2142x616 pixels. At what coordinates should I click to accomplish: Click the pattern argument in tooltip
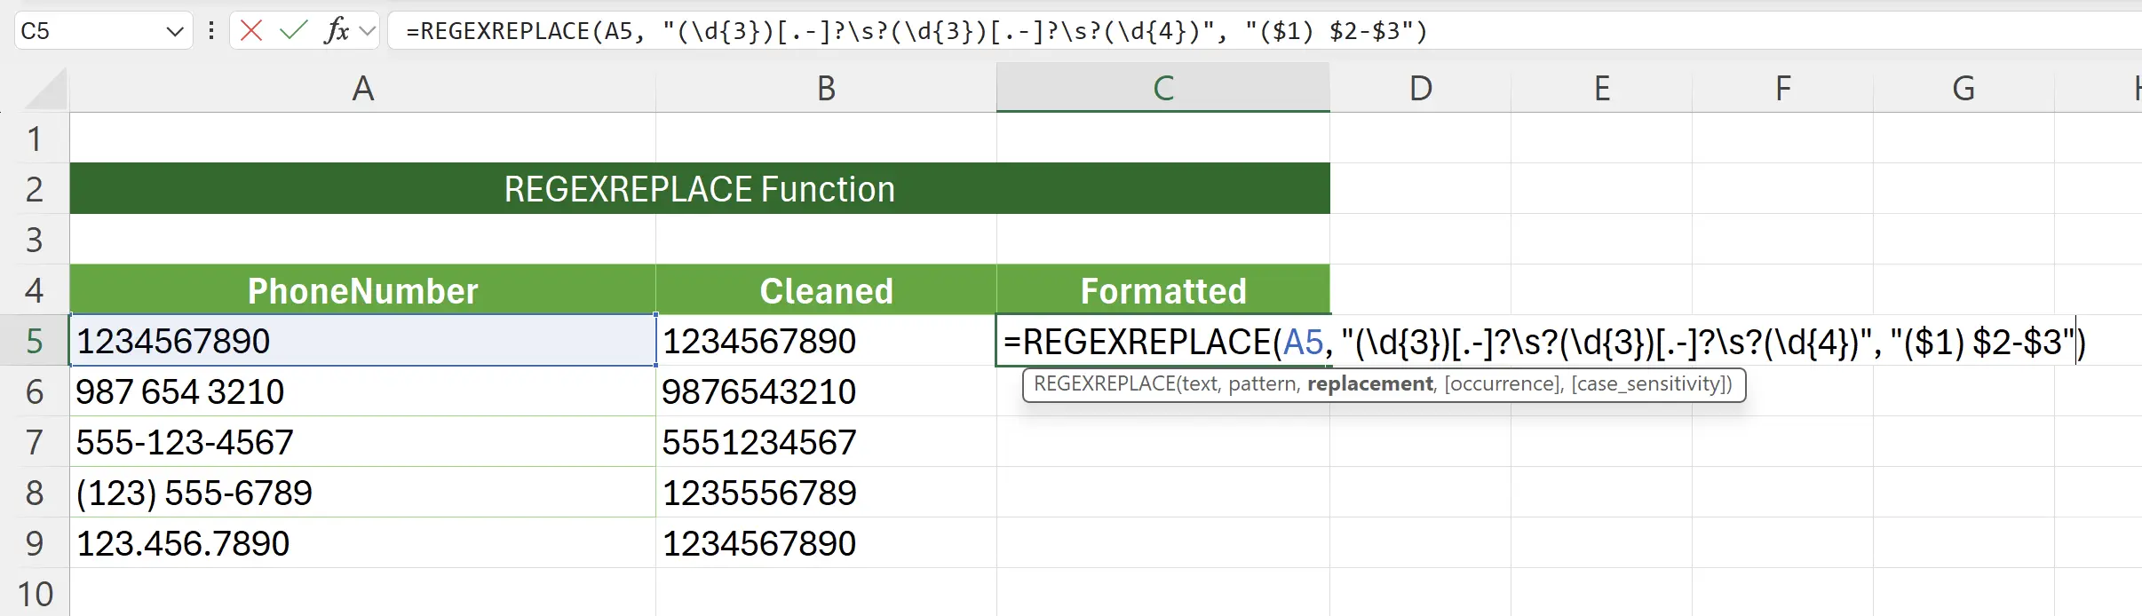(1262, 384)
